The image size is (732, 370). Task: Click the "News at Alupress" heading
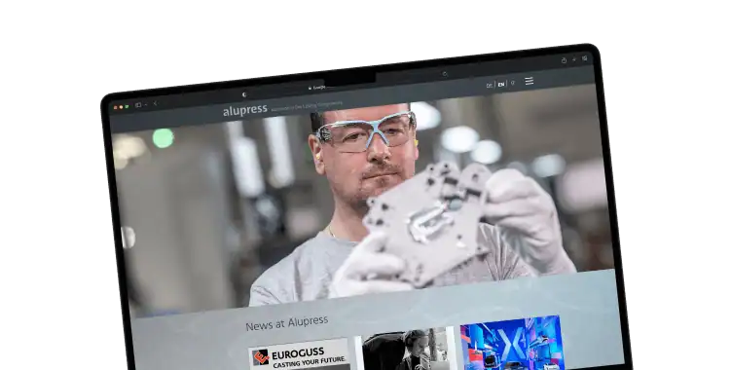tap(287, 323)
